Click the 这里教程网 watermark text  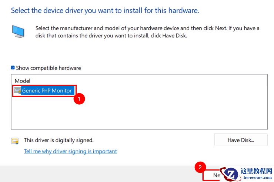click(x=256, y=171)
